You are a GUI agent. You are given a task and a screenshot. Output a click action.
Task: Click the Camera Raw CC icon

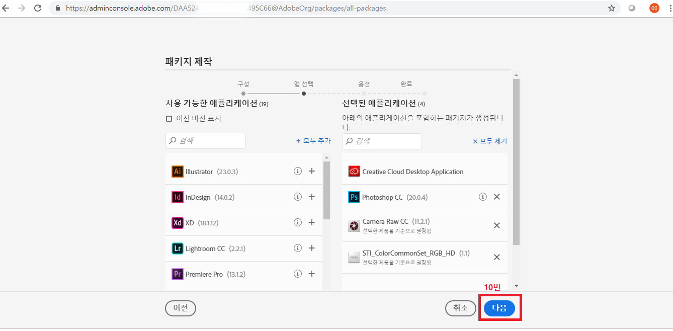[x=354, y=226]
